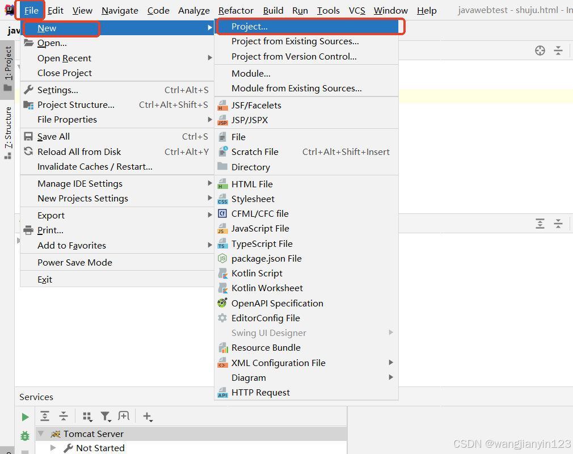Expand the Open Recent submenu arrow
This screenshot has width=573, height=454.
click(x=210, y=58)
